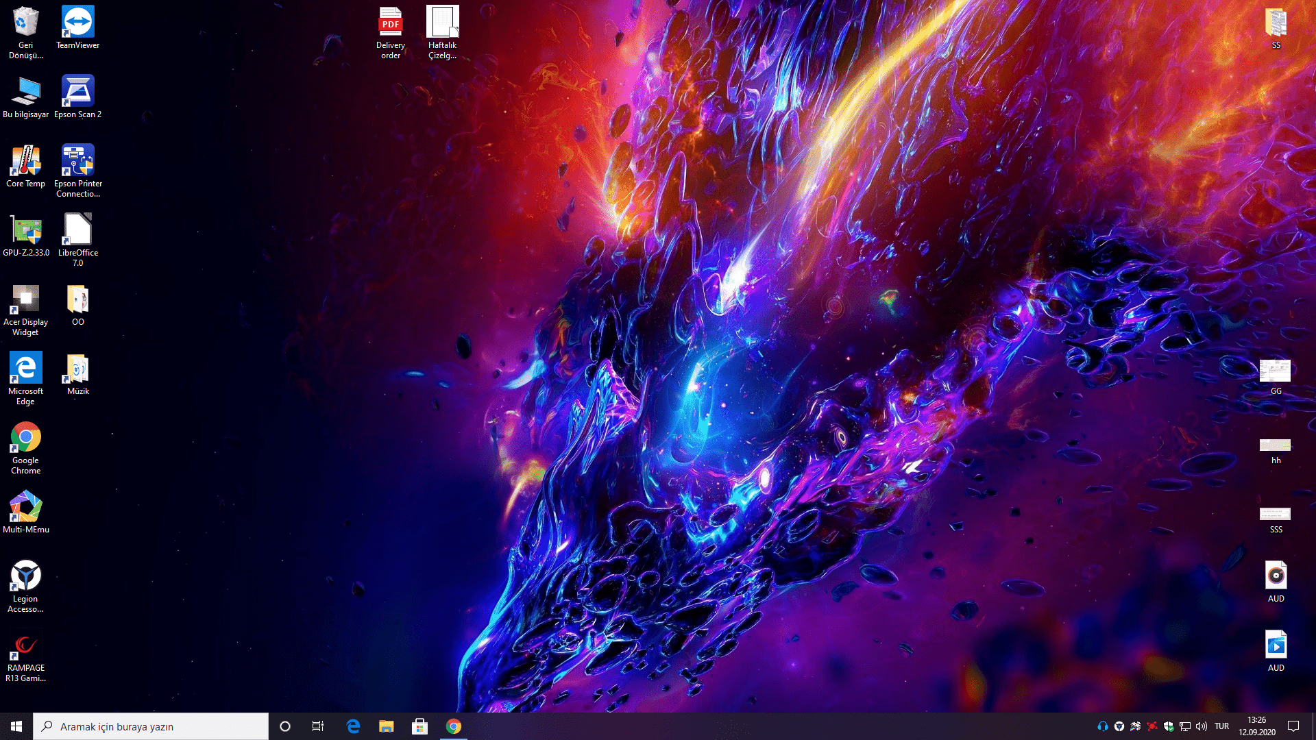Open Google Chrome from the taskbar
Image resolution: width=1316 pixels, height=740 pixels.
tap(453, 726)
